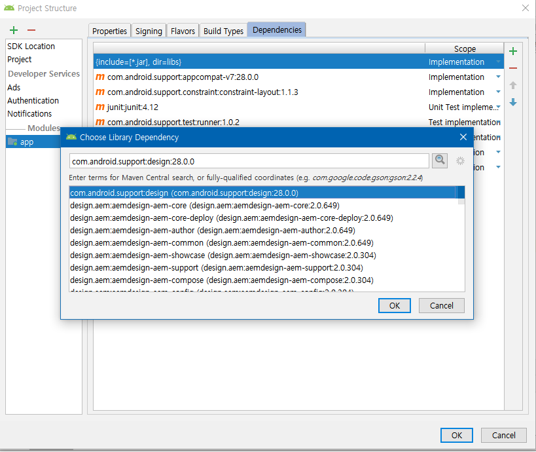Close the Choose Library Dependency dialog
Viewport: 536px width, 452px height.
[463, 137]
